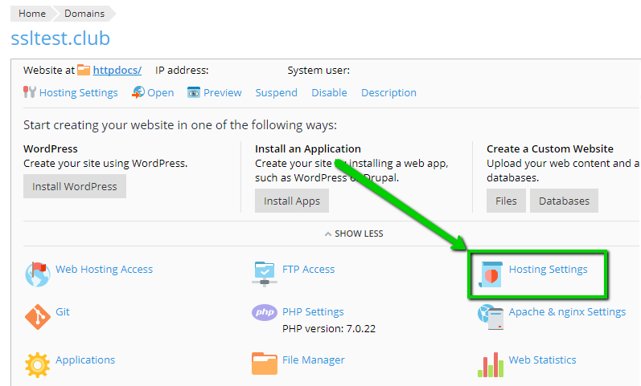Click the Description link
Image resolution: width=641 pixels, height=386 pixels.
(x=388, y=92)
